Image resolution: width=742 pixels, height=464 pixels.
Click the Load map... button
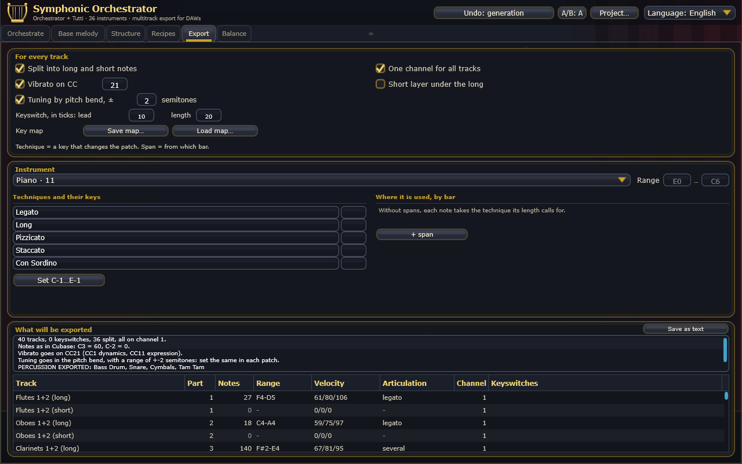click(215, 131)
